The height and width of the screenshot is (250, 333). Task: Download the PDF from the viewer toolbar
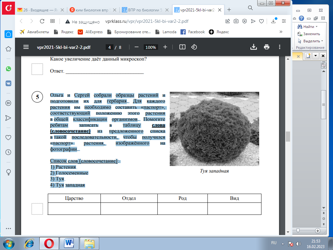pyautogui.click(x=254, y=47)
